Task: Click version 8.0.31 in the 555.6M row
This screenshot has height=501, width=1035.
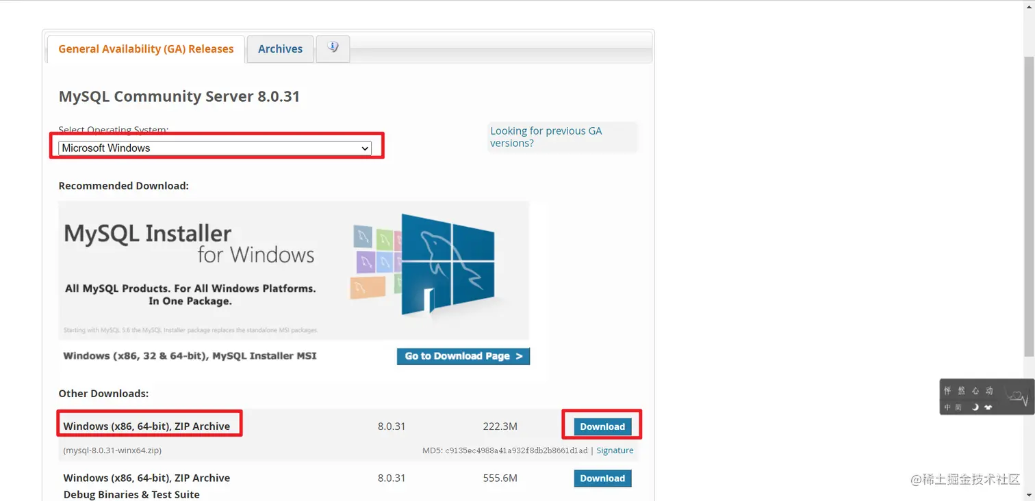Action: 392,478
